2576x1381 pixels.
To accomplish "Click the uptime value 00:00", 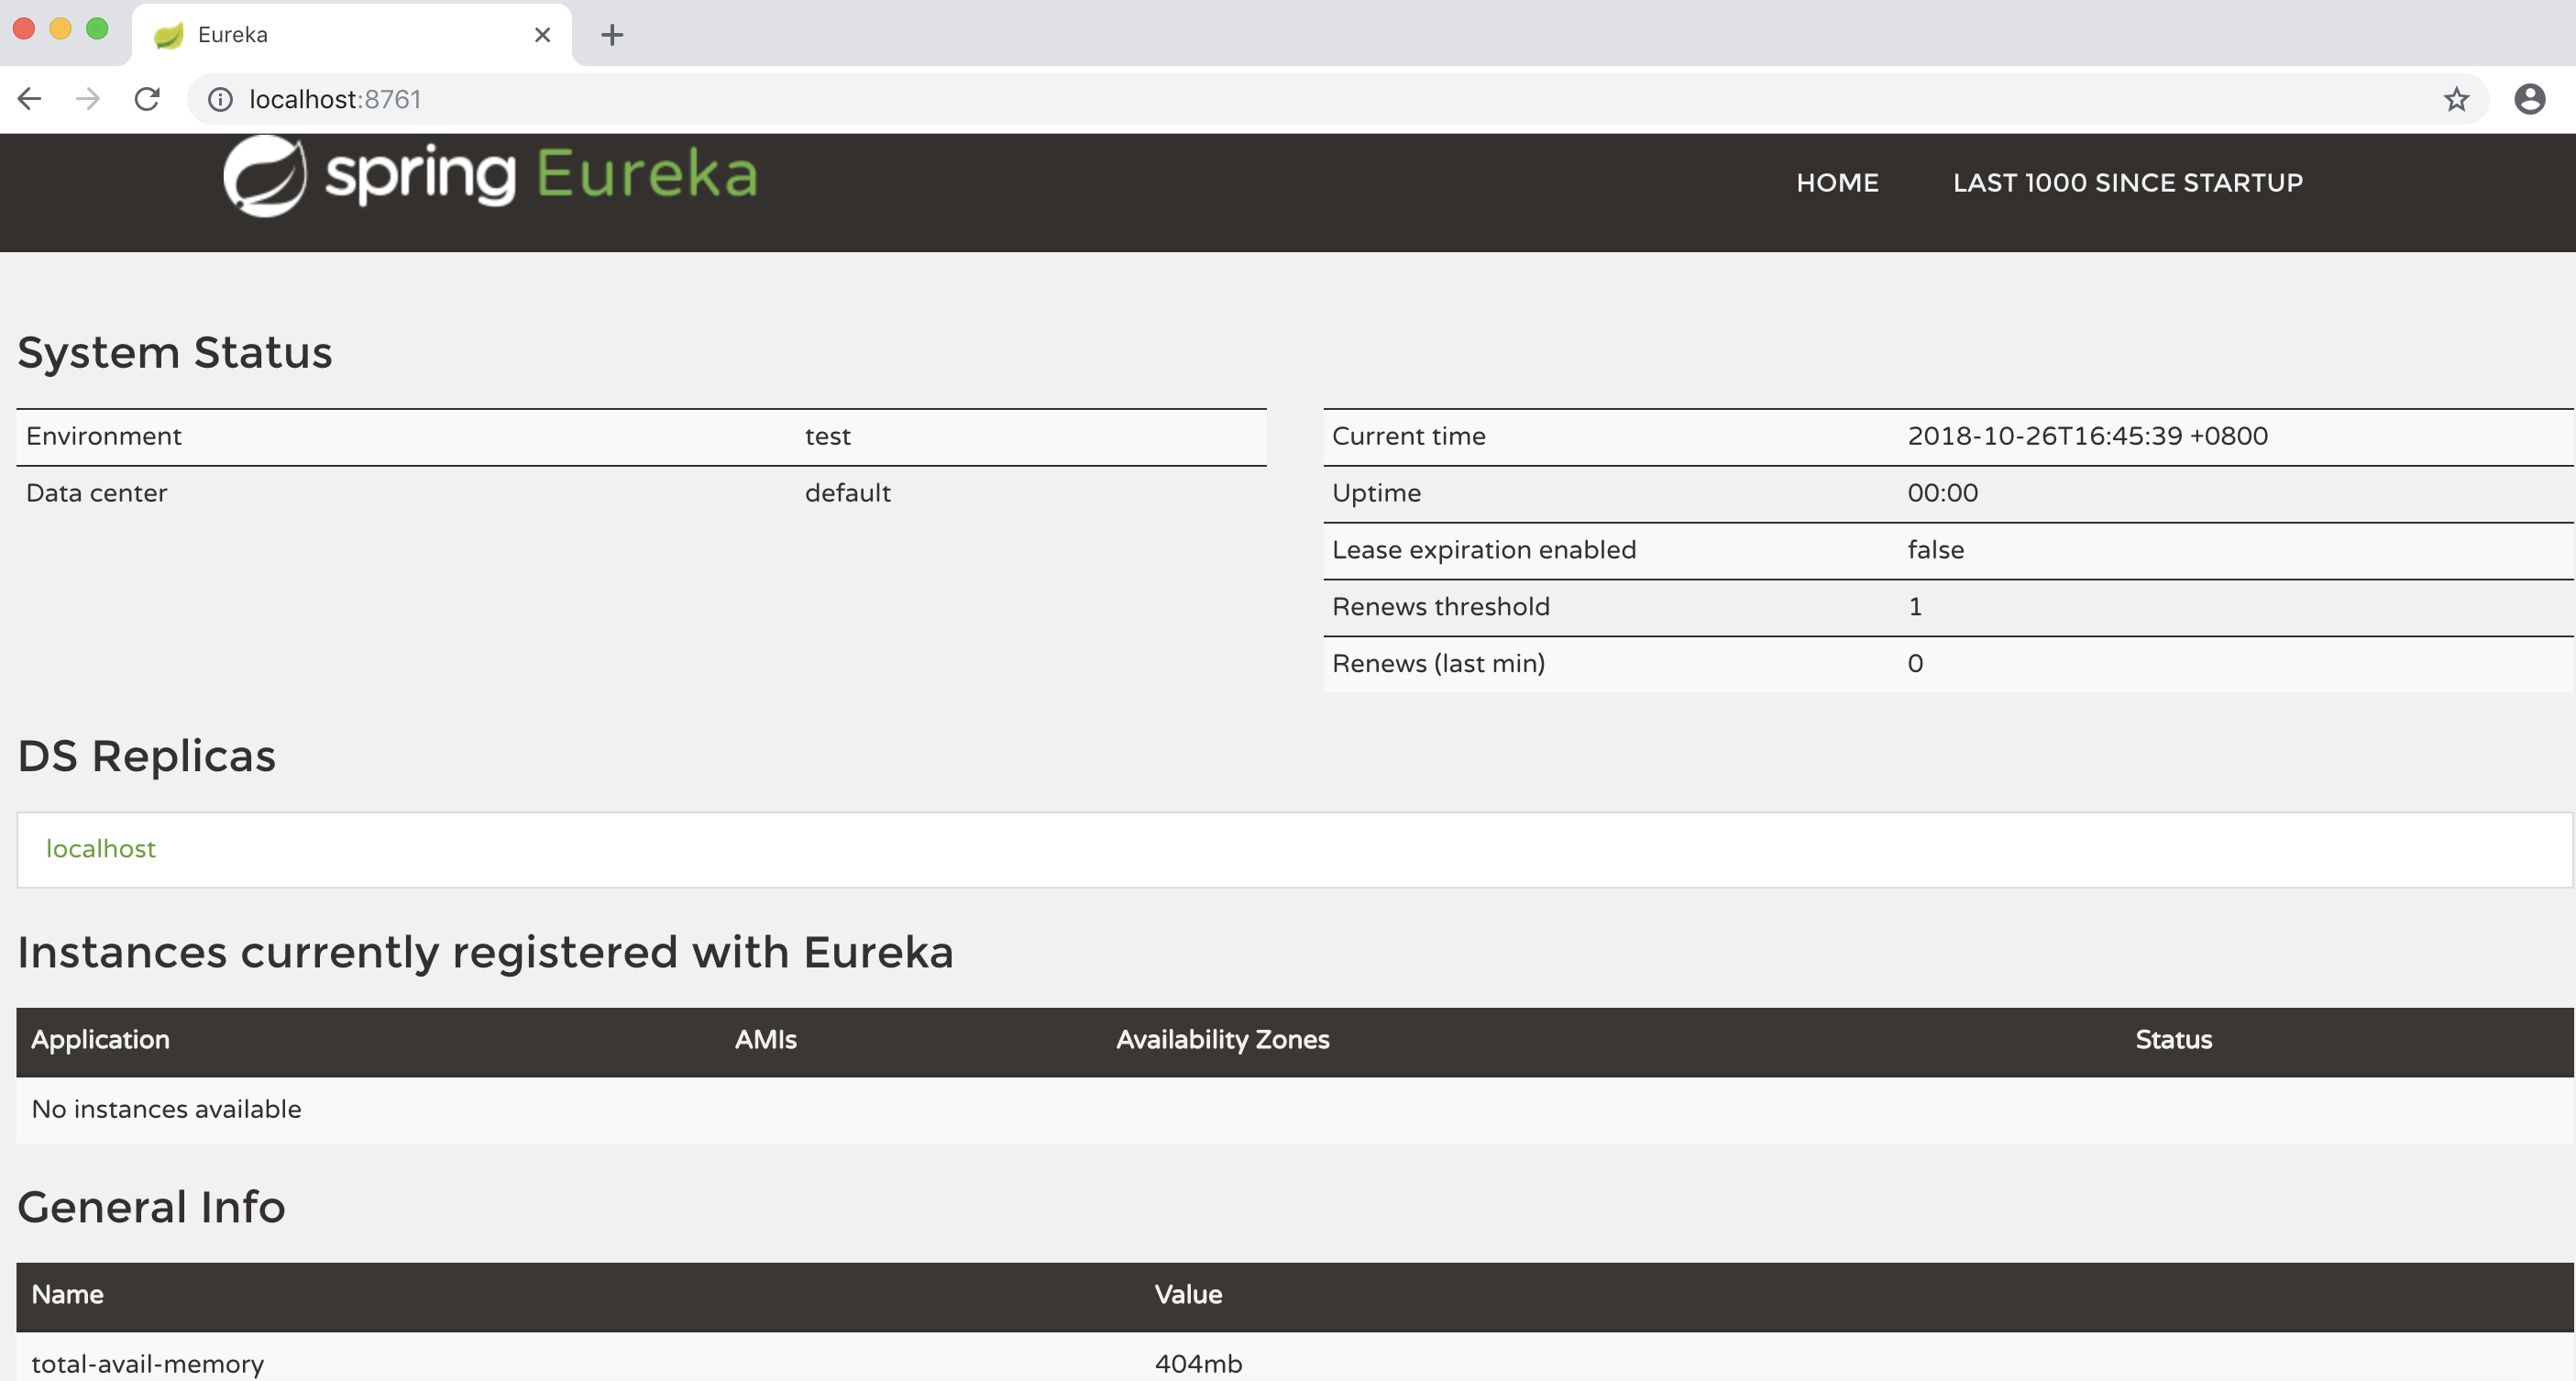I will tap(1942, 493).
